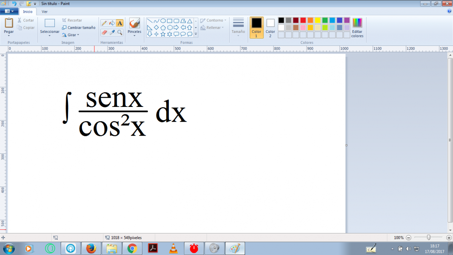This screenshot has width=453, height=255.
Task: Select the Text tool
Action: point(120,23)
